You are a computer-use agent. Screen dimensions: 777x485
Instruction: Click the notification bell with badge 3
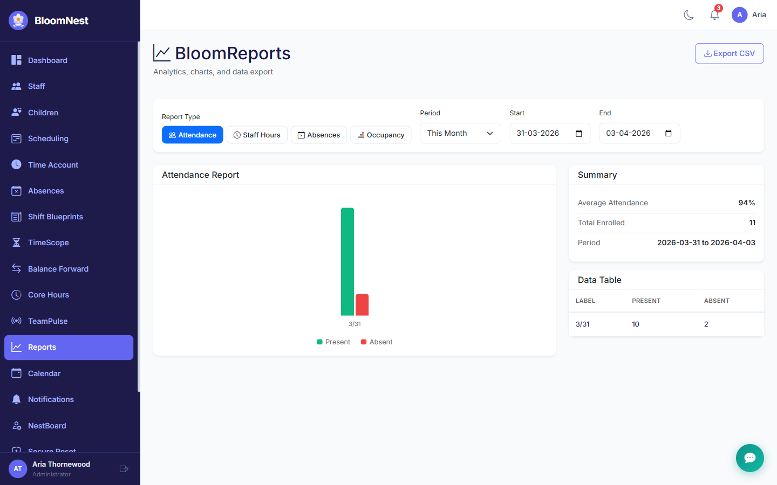click(714, 15)
